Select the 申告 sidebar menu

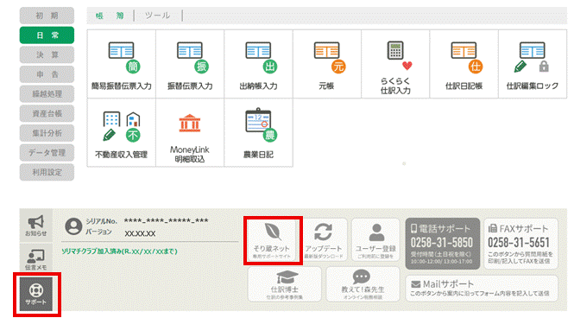47,74
